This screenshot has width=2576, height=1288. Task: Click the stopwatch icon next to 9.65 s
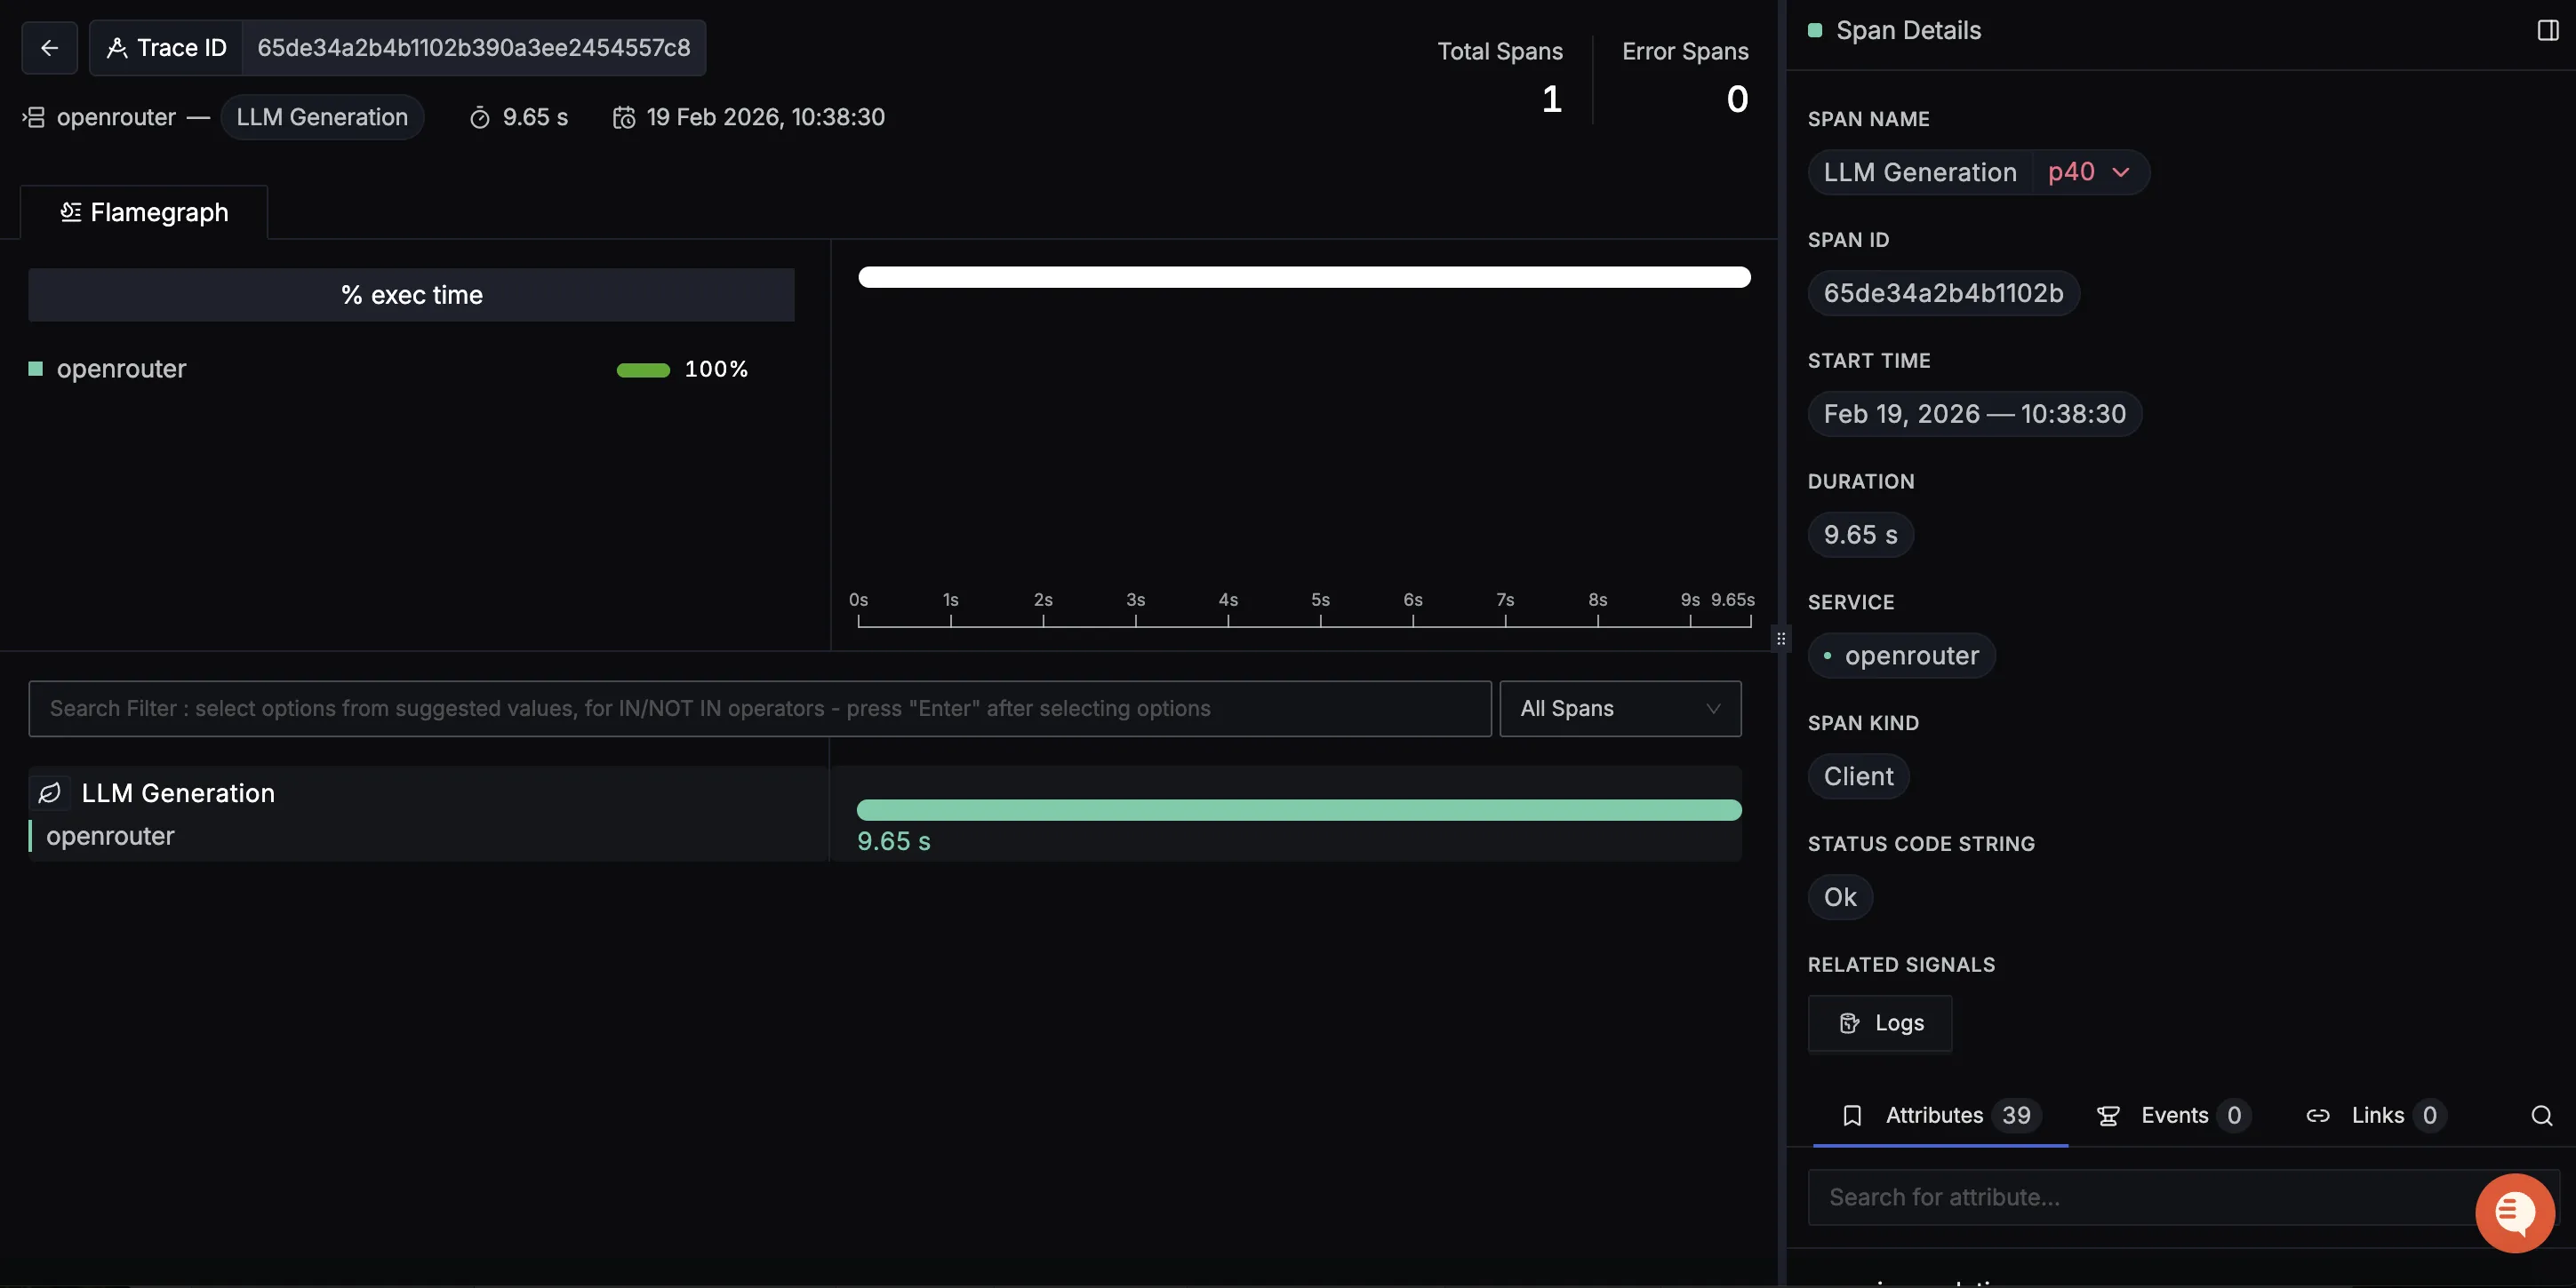479,117
